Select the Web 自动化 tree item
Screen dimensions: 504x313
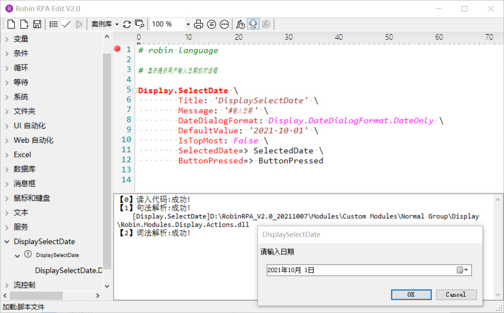pyautogui.click(x=33, y=140)
